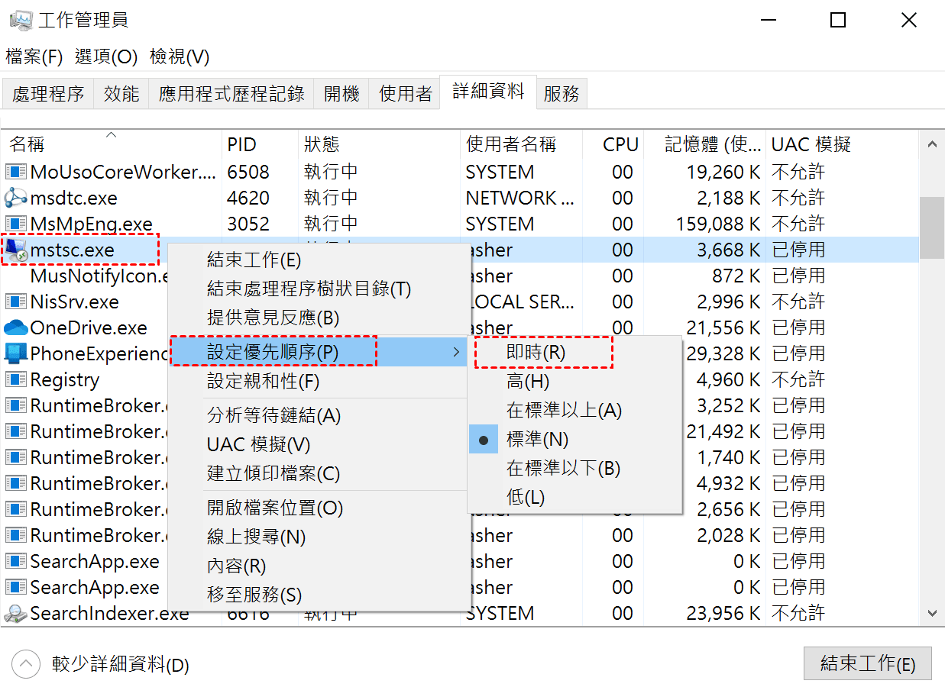This screenshot has width=945, height=700.
Task: Open the 檢視(V) menu
Action: (x=180, y=56)
